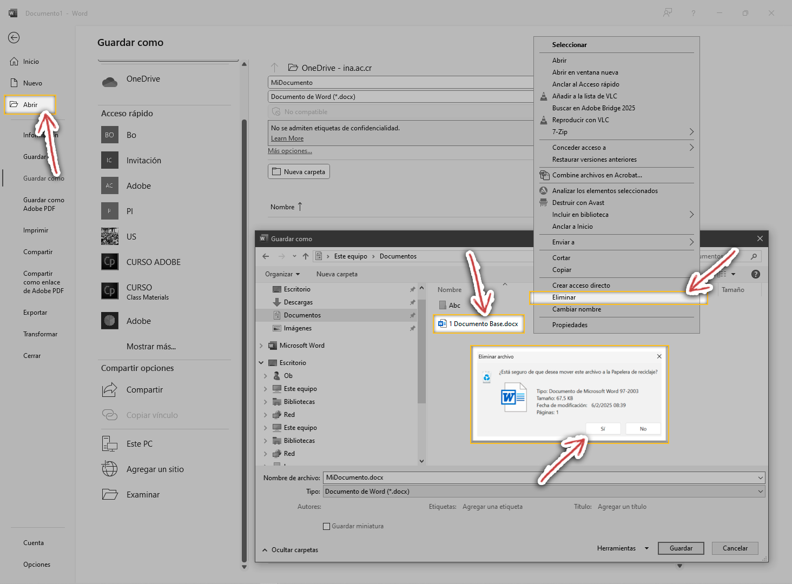This screenshot has width=792, height=584.
Task: Enable the Guardar miniatura checkbox
Action: (326, 526)
